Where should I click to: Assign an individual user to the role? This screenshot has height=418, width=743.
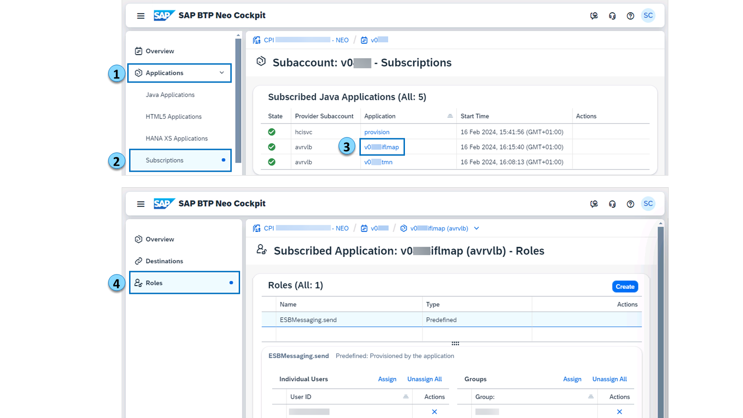pyautogui.click(x=387, y=379)
